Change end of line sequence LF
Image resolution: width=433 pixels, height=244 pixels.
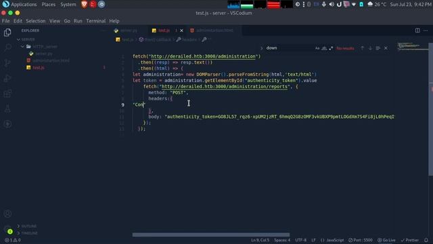313,240
